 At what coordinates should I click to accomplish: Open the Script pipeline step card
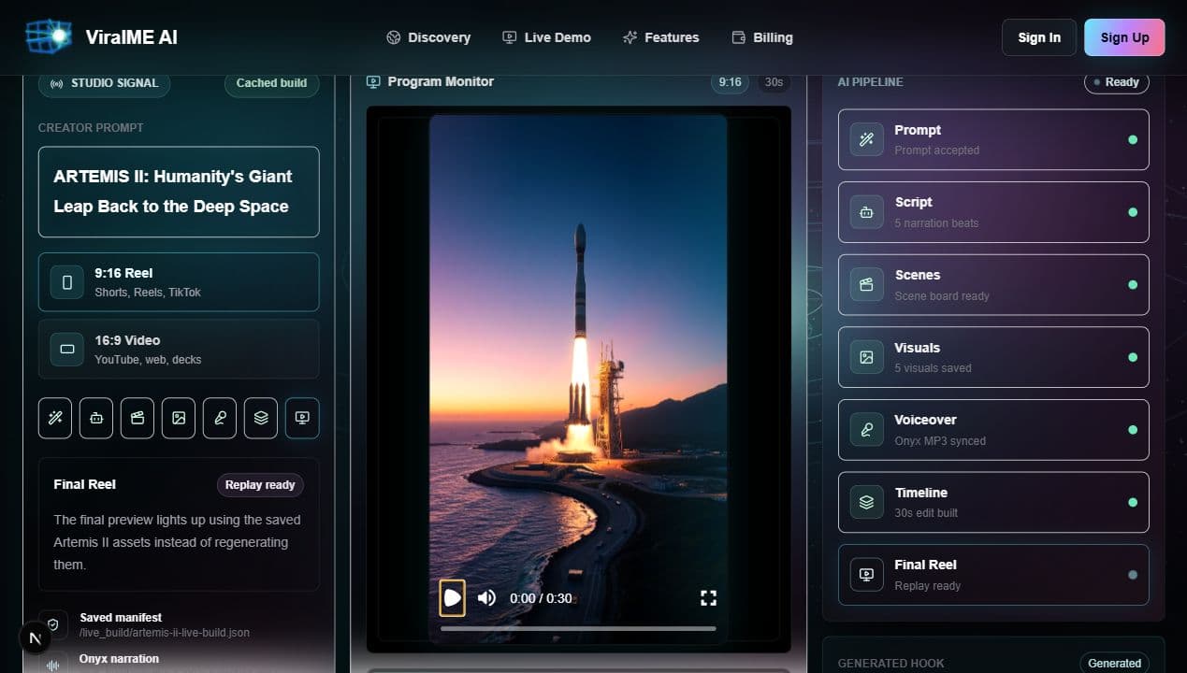[993, 212]
